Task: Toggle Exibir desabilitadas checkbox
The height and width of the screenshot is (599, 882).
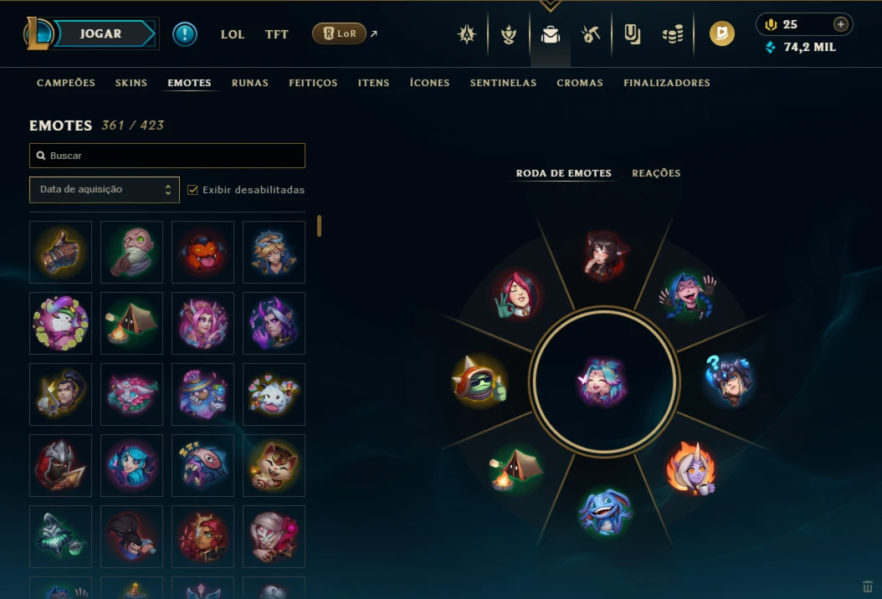Action: click(x=192, y=190)
